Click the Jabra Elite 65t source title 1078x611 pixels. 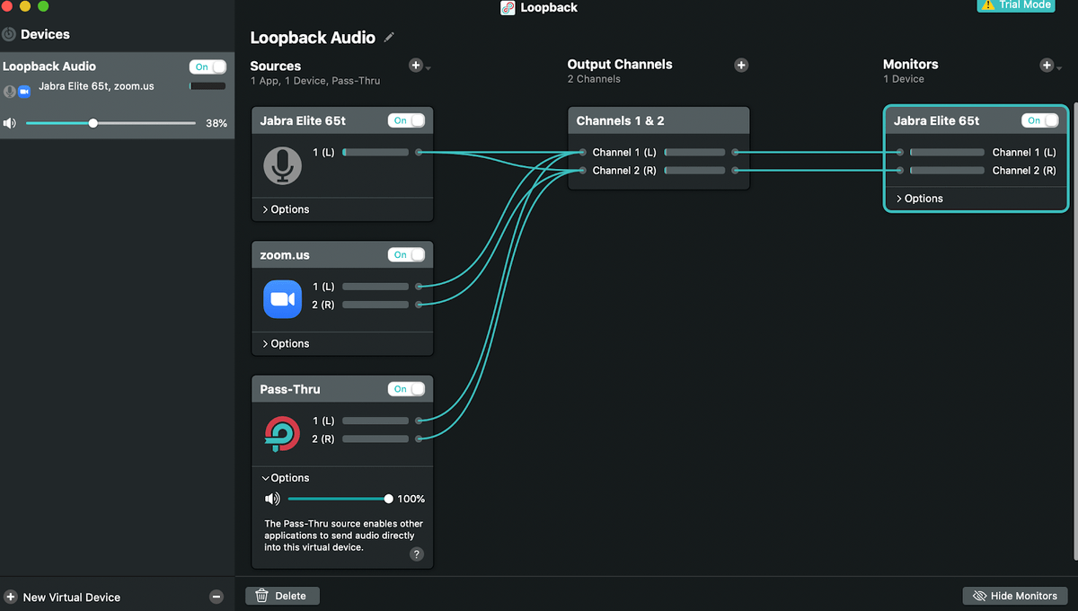(x=303, y=120)
